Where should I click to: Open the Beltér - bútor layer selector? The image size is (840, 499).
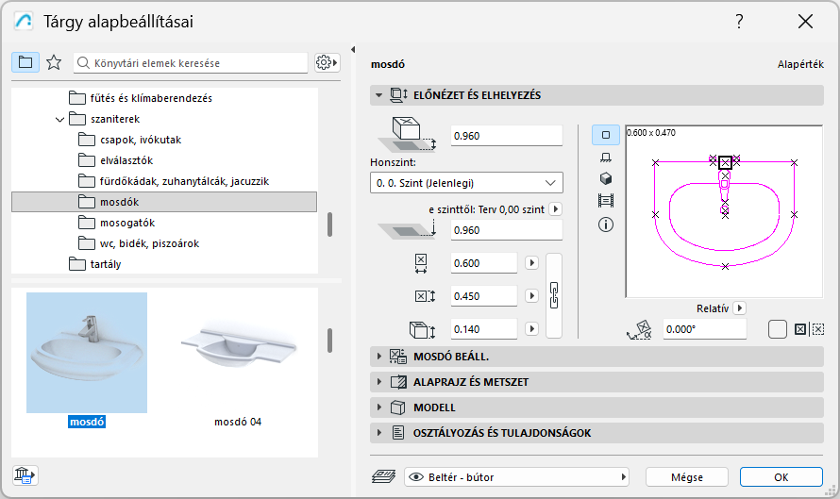click(516, 477)
